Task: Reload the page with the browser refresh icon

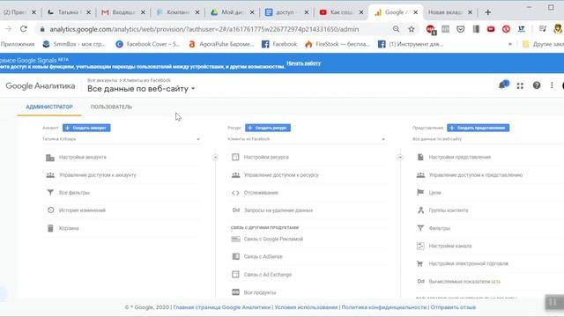Action: [x=24, y=29]
